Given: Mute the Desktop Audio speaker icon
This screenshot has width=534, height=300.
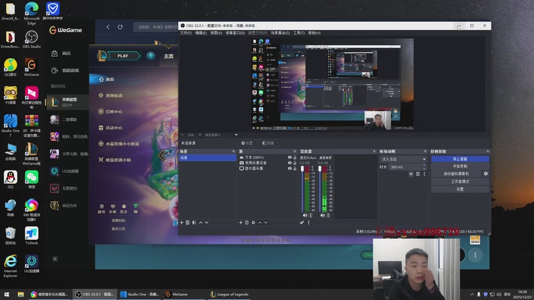Looking at the screenshot, I should click(x=322, y=215).
